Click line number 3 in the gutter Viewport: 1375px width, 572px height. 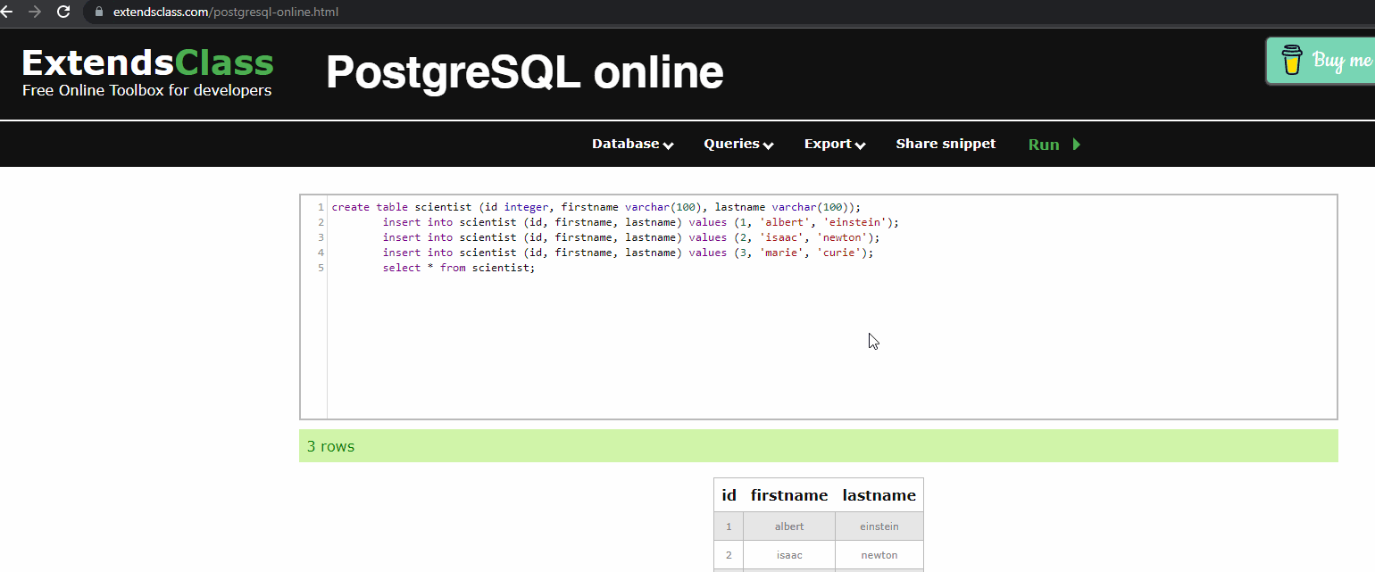tap(321, 237)
